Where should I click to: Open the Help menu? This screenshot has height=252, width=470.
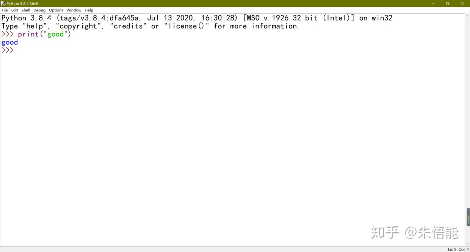[89, 10]
